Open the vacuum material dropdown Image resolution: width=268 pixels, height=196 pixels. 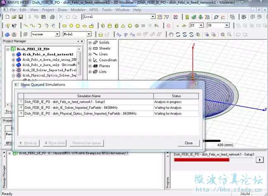(57, 34)
